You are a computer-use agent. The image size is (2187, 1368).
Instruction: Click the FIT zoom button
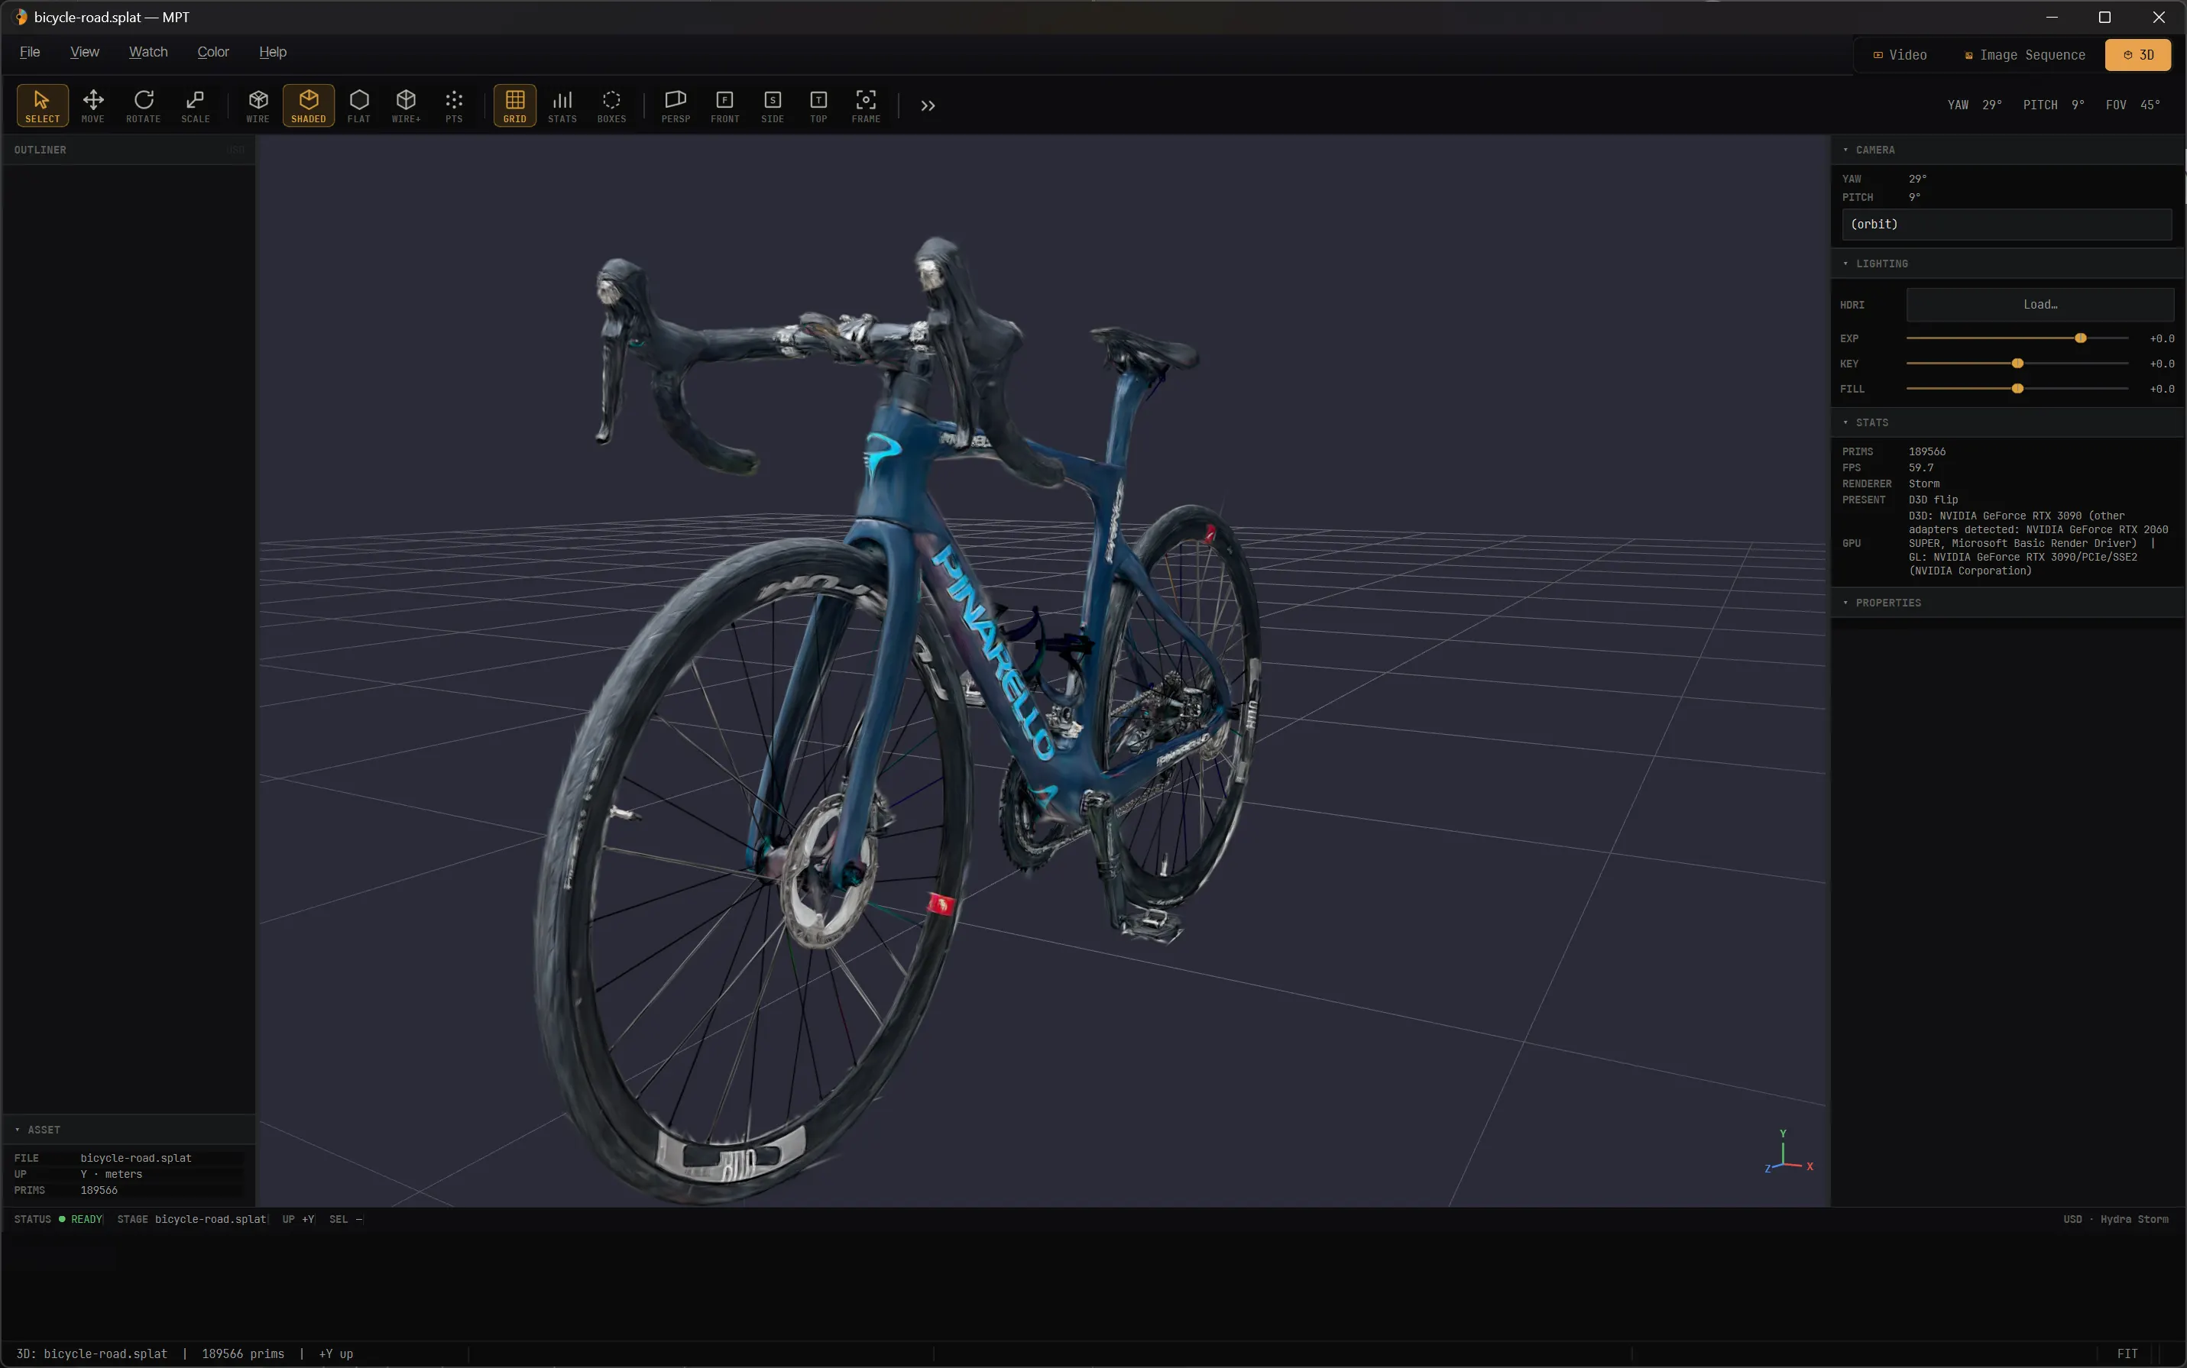click(x=2127, y=1354)
